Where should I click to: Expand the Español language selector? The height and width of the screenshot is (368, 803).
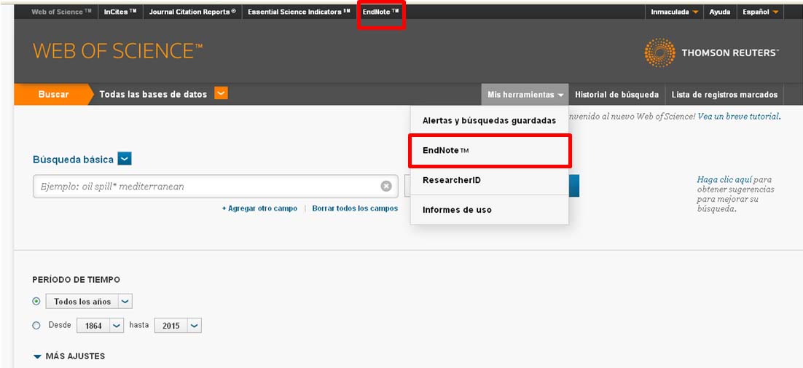(761, 12)
